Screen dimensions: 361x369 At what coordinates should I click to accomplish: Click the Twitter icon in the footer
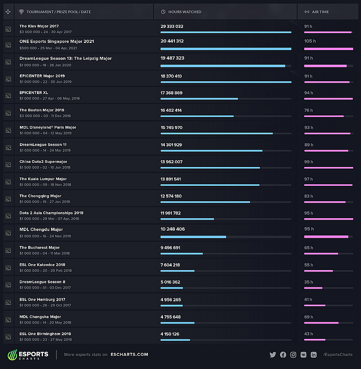pos(273,355)
